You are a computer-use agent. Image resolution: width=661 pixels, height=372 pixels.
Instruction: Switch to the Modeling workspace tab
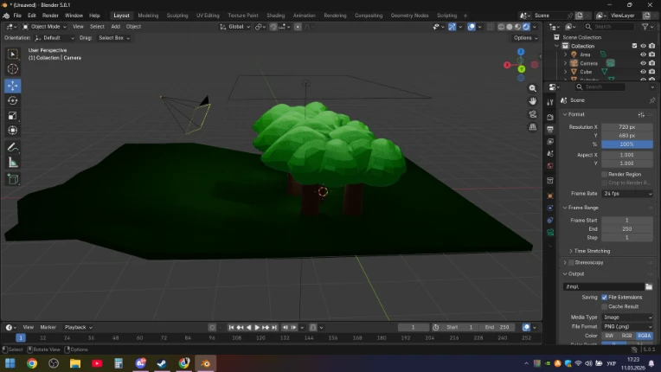(x=148, y=16)
